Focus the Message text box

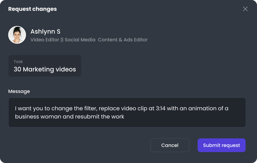pos(127,113)
